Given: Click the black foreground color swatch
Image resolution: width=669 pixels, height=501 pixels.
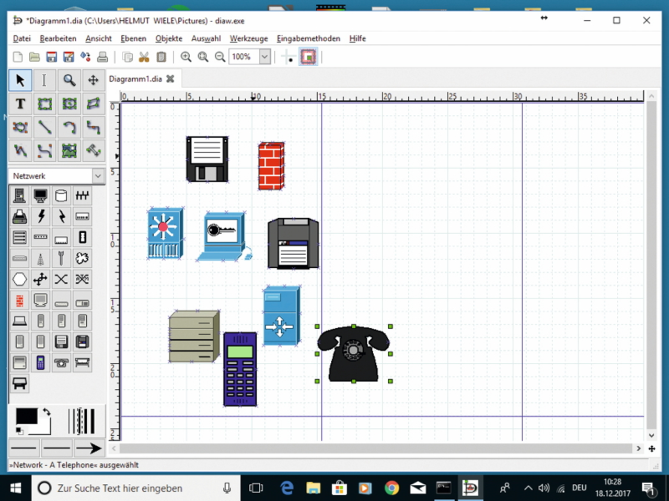Looking at the screenshot, I should (x=26, y=416).
